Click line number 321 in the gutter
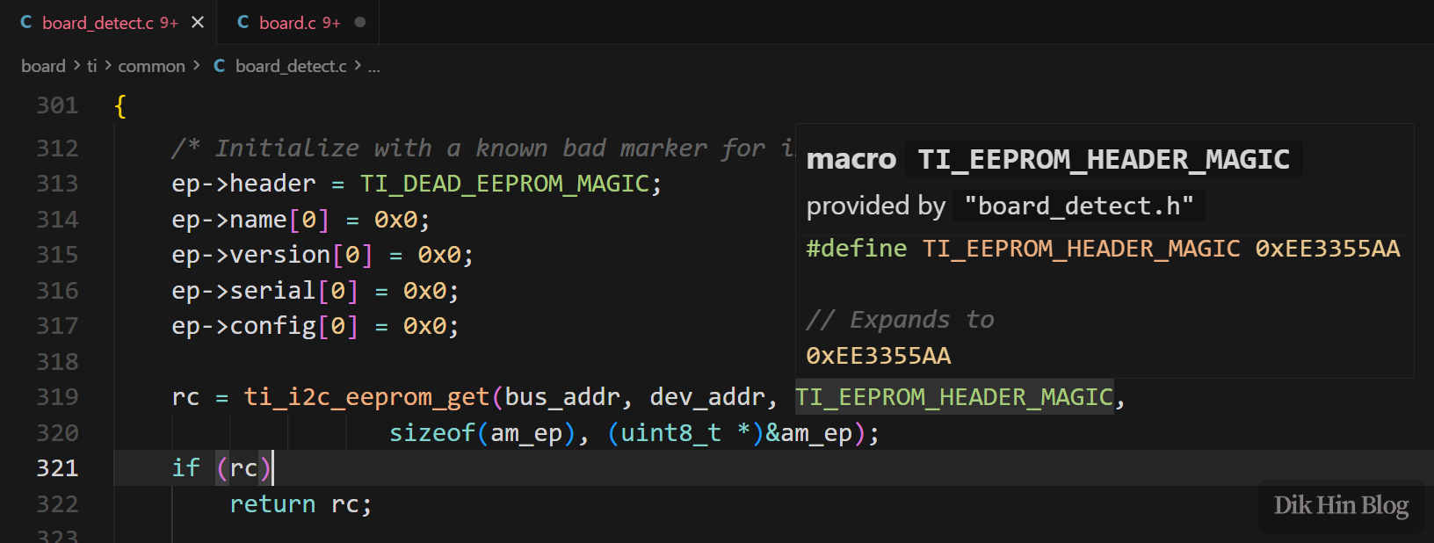 coord(57,467)
